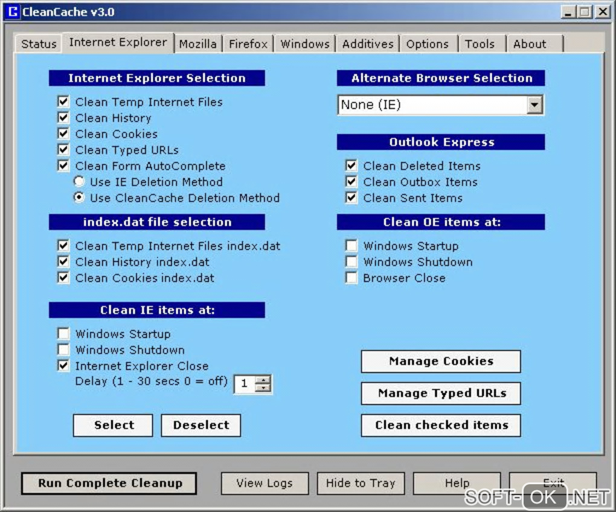Click the None (IE) browser combo box
This screenshot has height=512, width=616.
440,105
